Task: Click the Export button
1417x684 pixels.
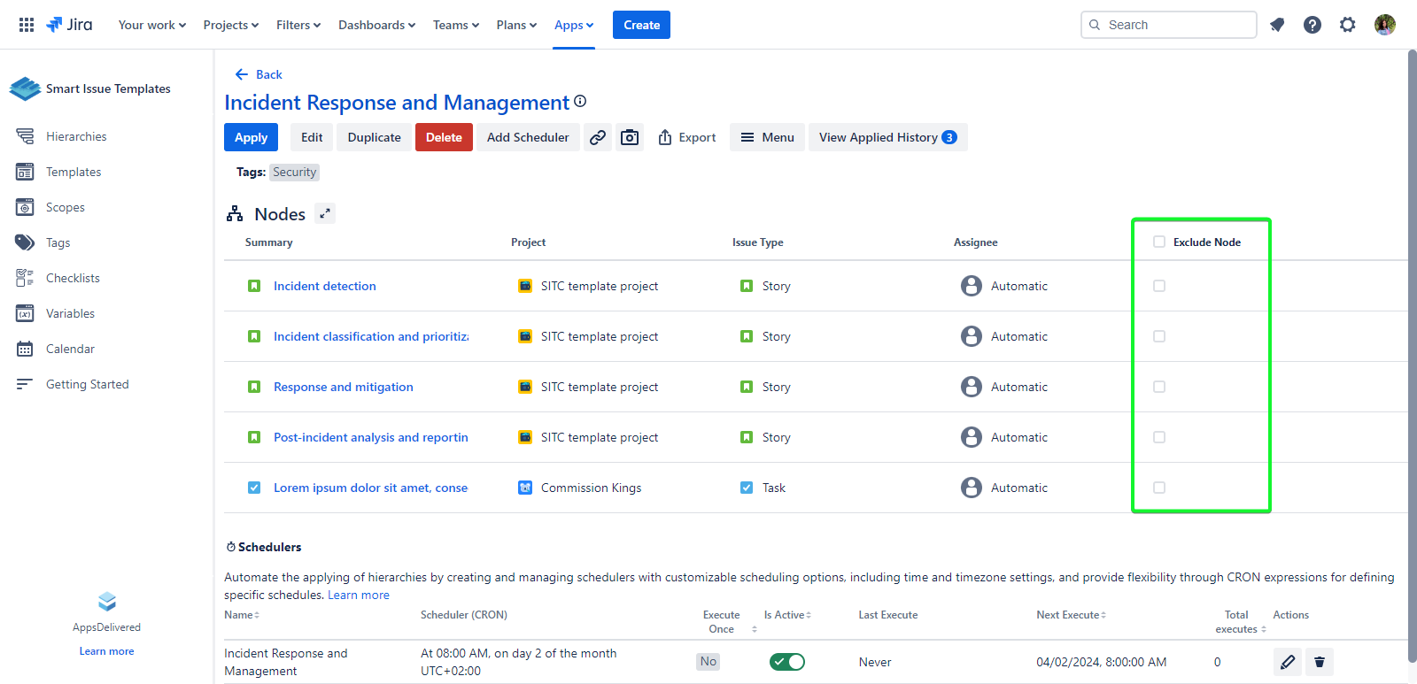Action: pos(687,137)
